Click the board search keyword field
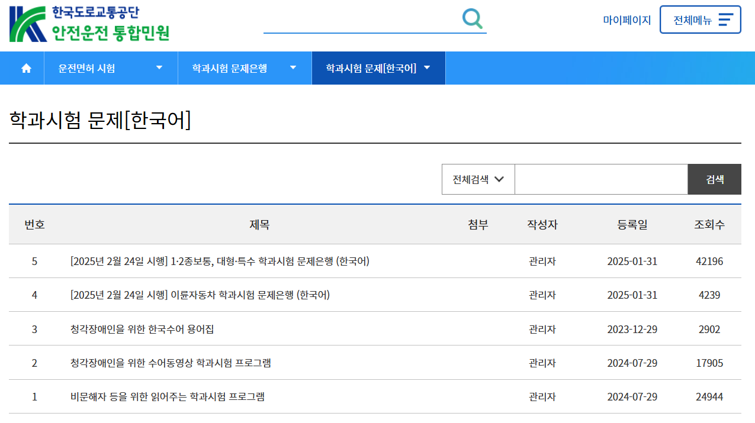Viewport: 755px width, 423px height. [x=601, y=179]
